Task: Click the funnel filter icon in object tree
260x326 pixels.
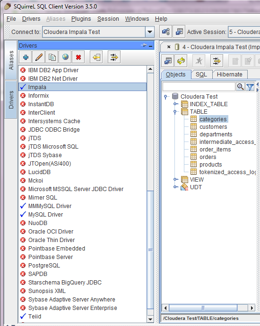Action: (x=250, y=87)
